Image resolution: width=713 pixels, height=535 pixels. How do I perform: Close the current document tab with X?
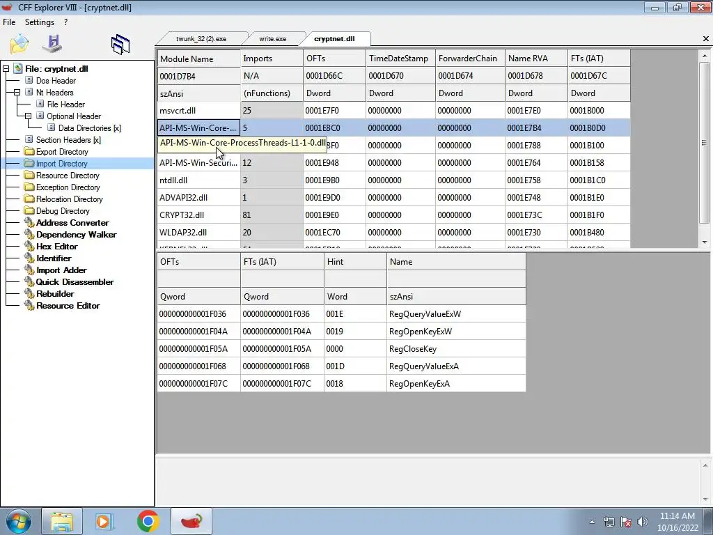pyautogui.click(x=706, y=39)
